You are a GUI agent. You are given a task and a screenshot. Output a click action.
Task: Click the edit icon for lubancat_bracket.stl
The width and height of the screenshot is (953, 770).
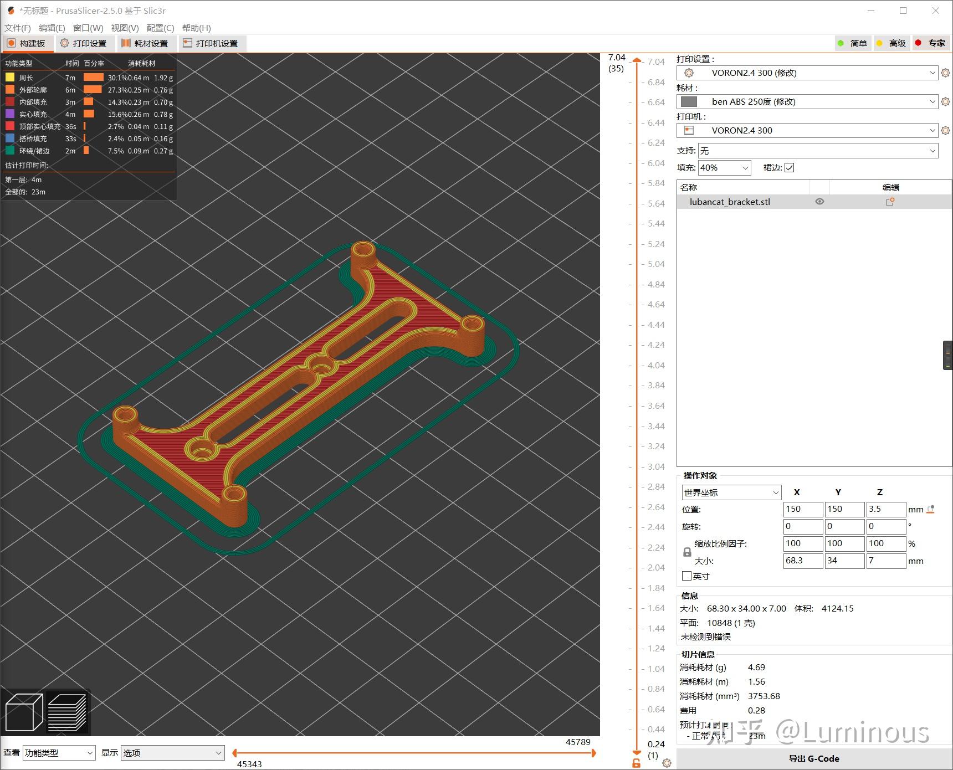[890, 202]
